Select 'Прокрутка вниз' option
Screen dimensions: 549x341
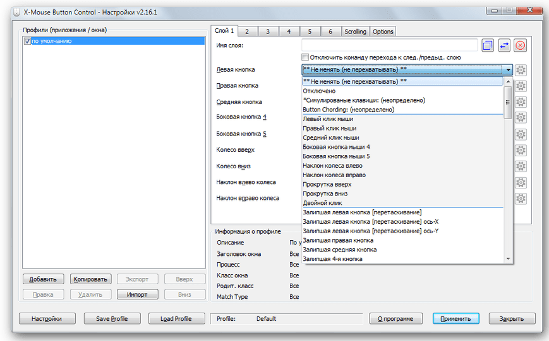click(x=402, y=194)
